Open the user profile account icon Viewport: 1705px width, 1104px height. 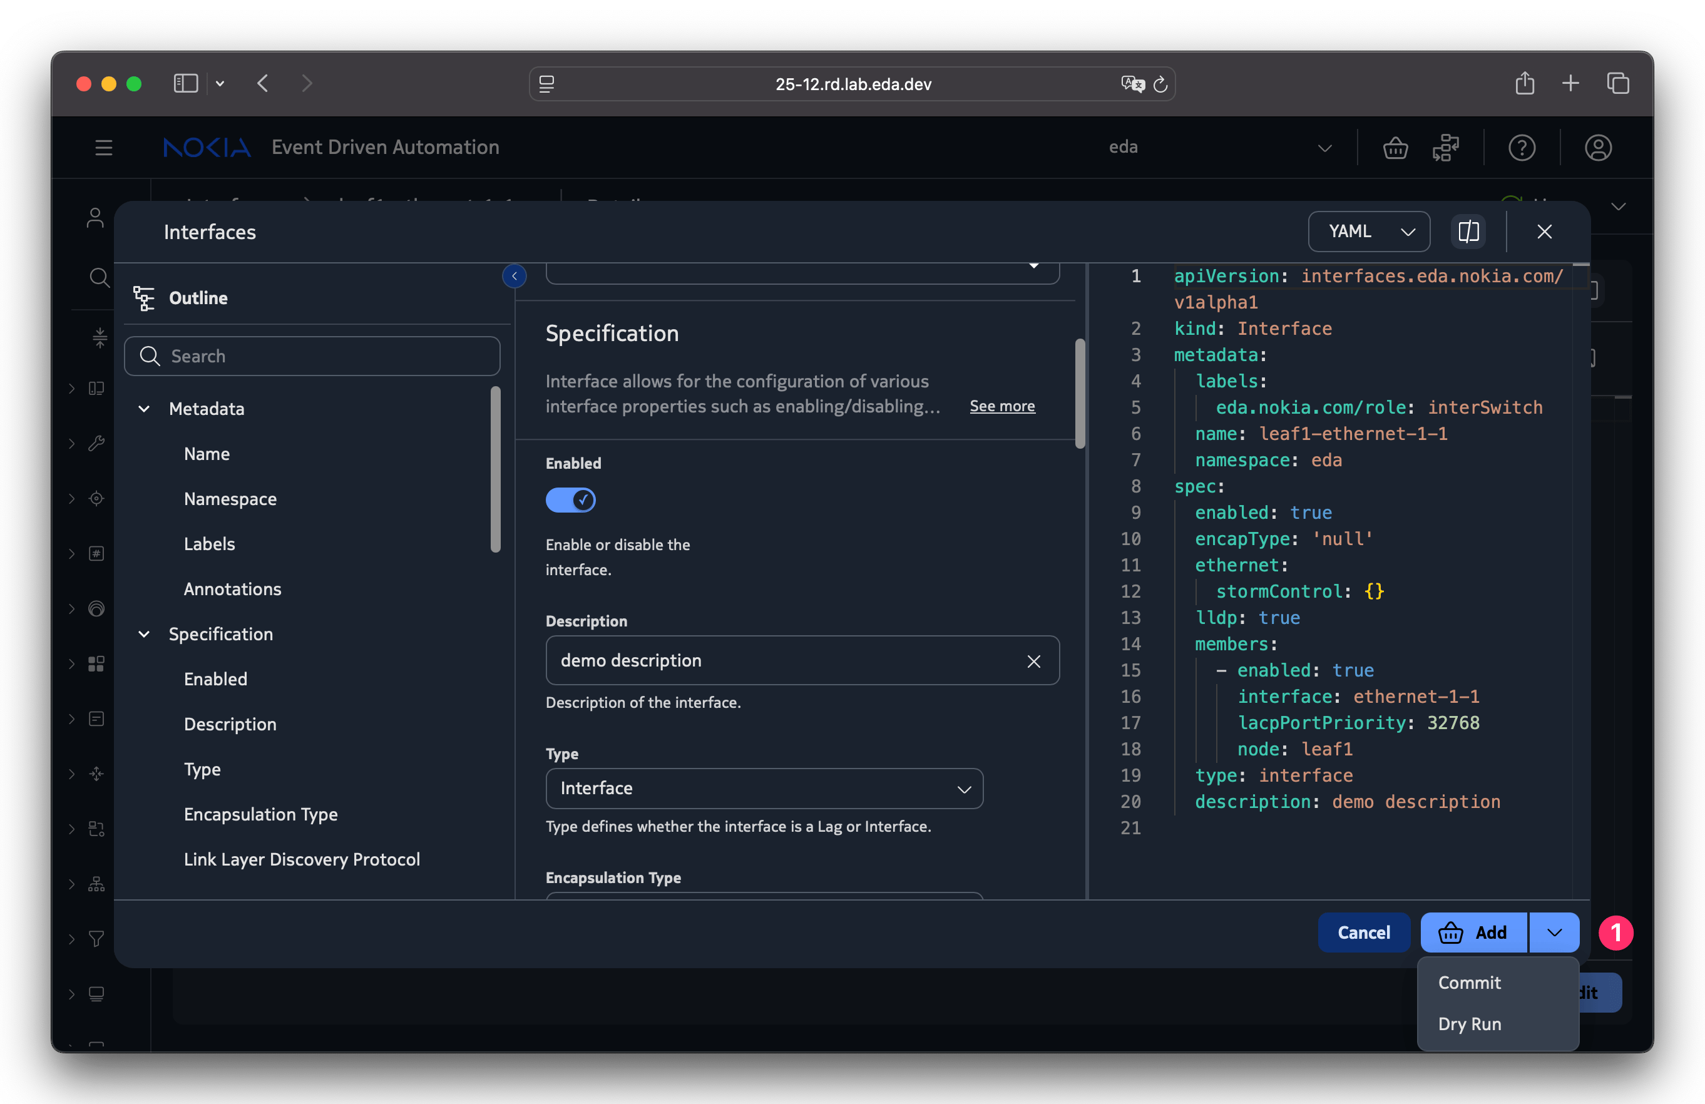tap(1597, 148)
